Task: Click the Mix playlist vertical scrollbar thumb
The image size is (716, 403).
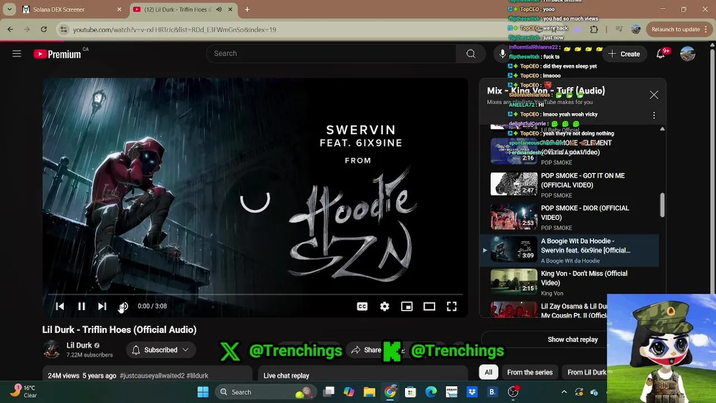Action: tap(662, 205)
